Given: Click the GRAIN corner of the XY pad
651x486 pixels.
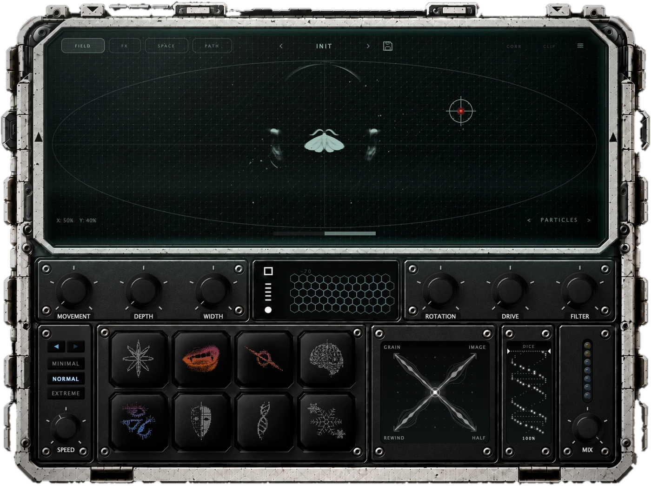Looking at the screenshot, I should [x=392, y=347].
